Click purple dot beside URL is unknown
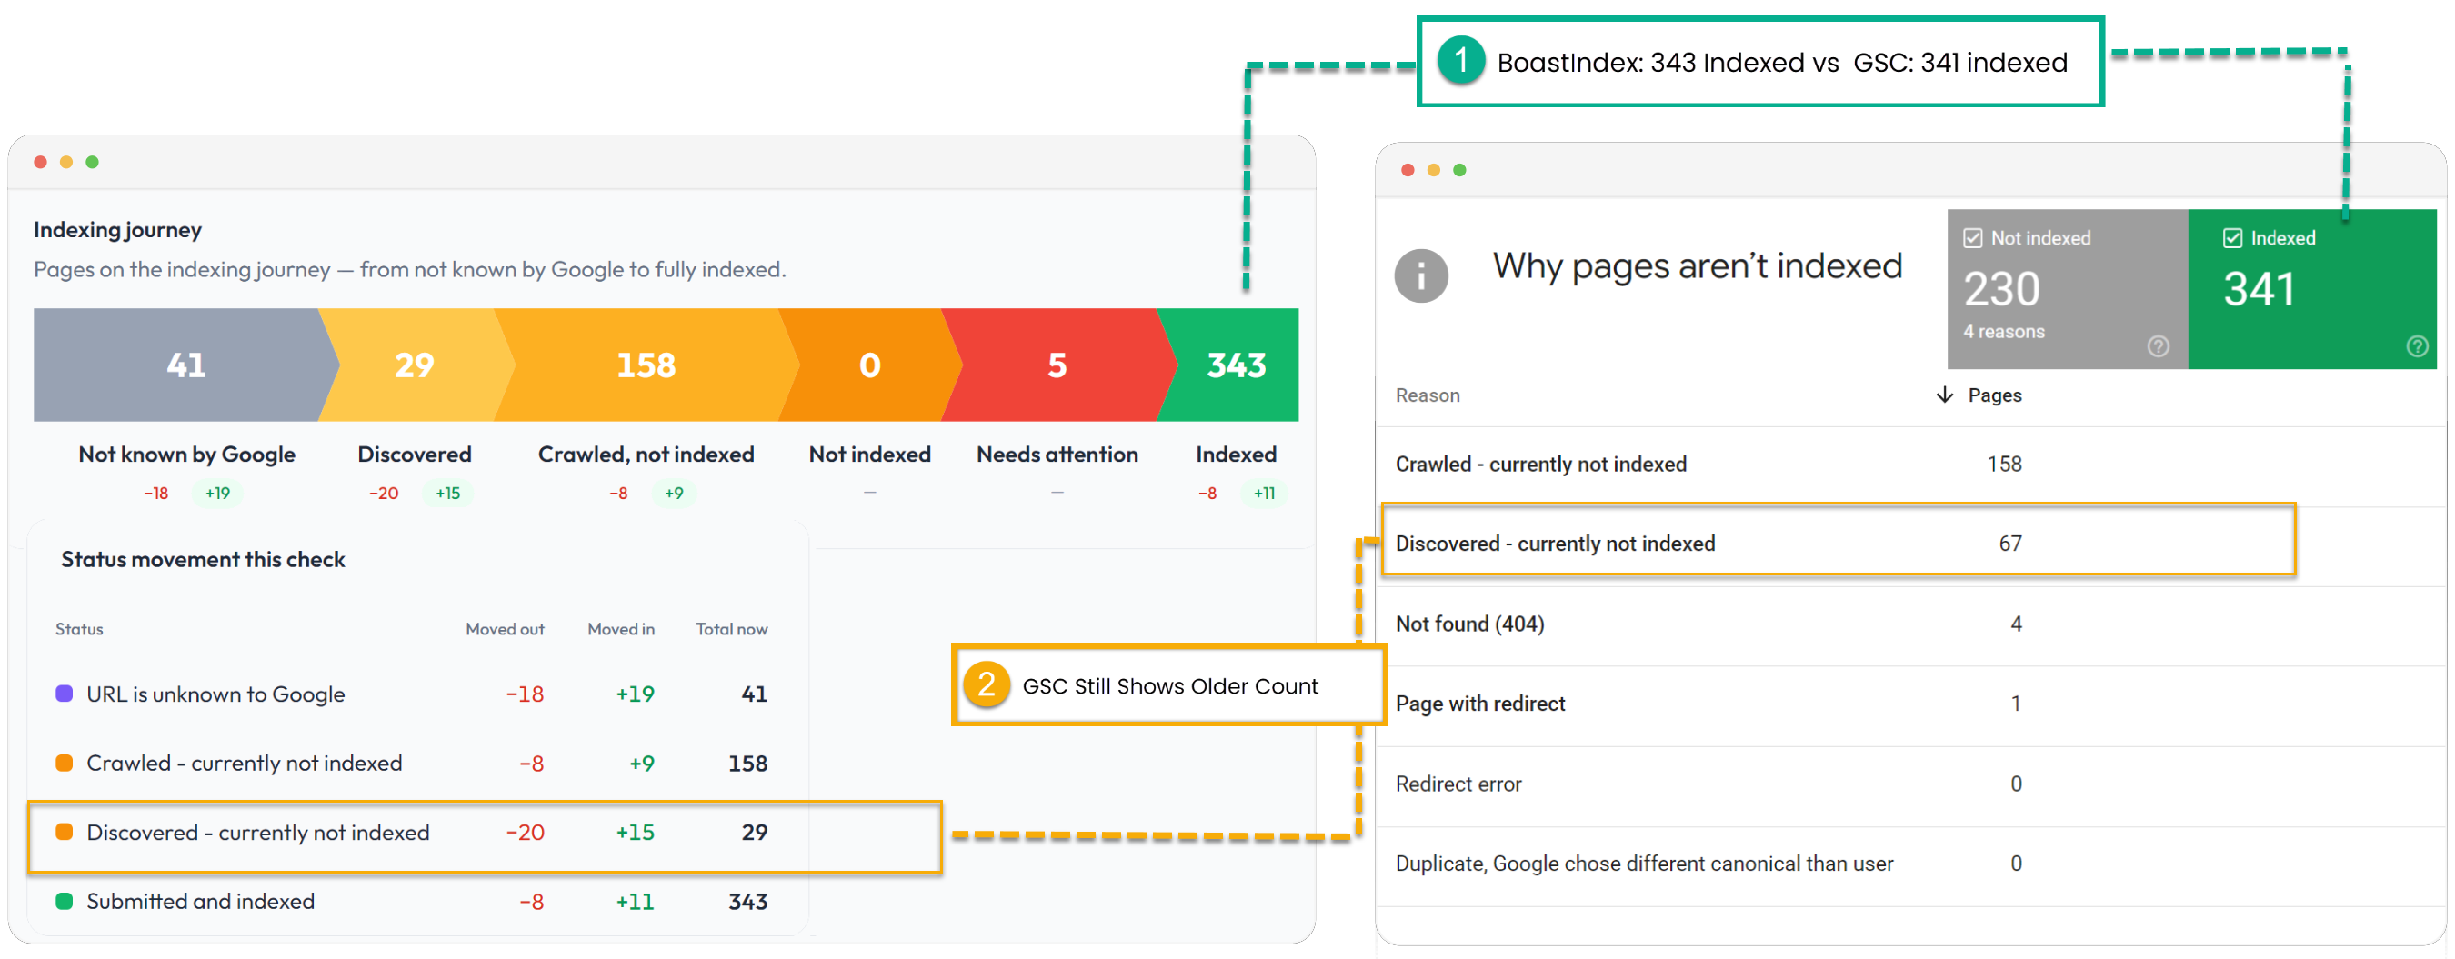This screenshot has height=959, width=2455. coord(64,694)
